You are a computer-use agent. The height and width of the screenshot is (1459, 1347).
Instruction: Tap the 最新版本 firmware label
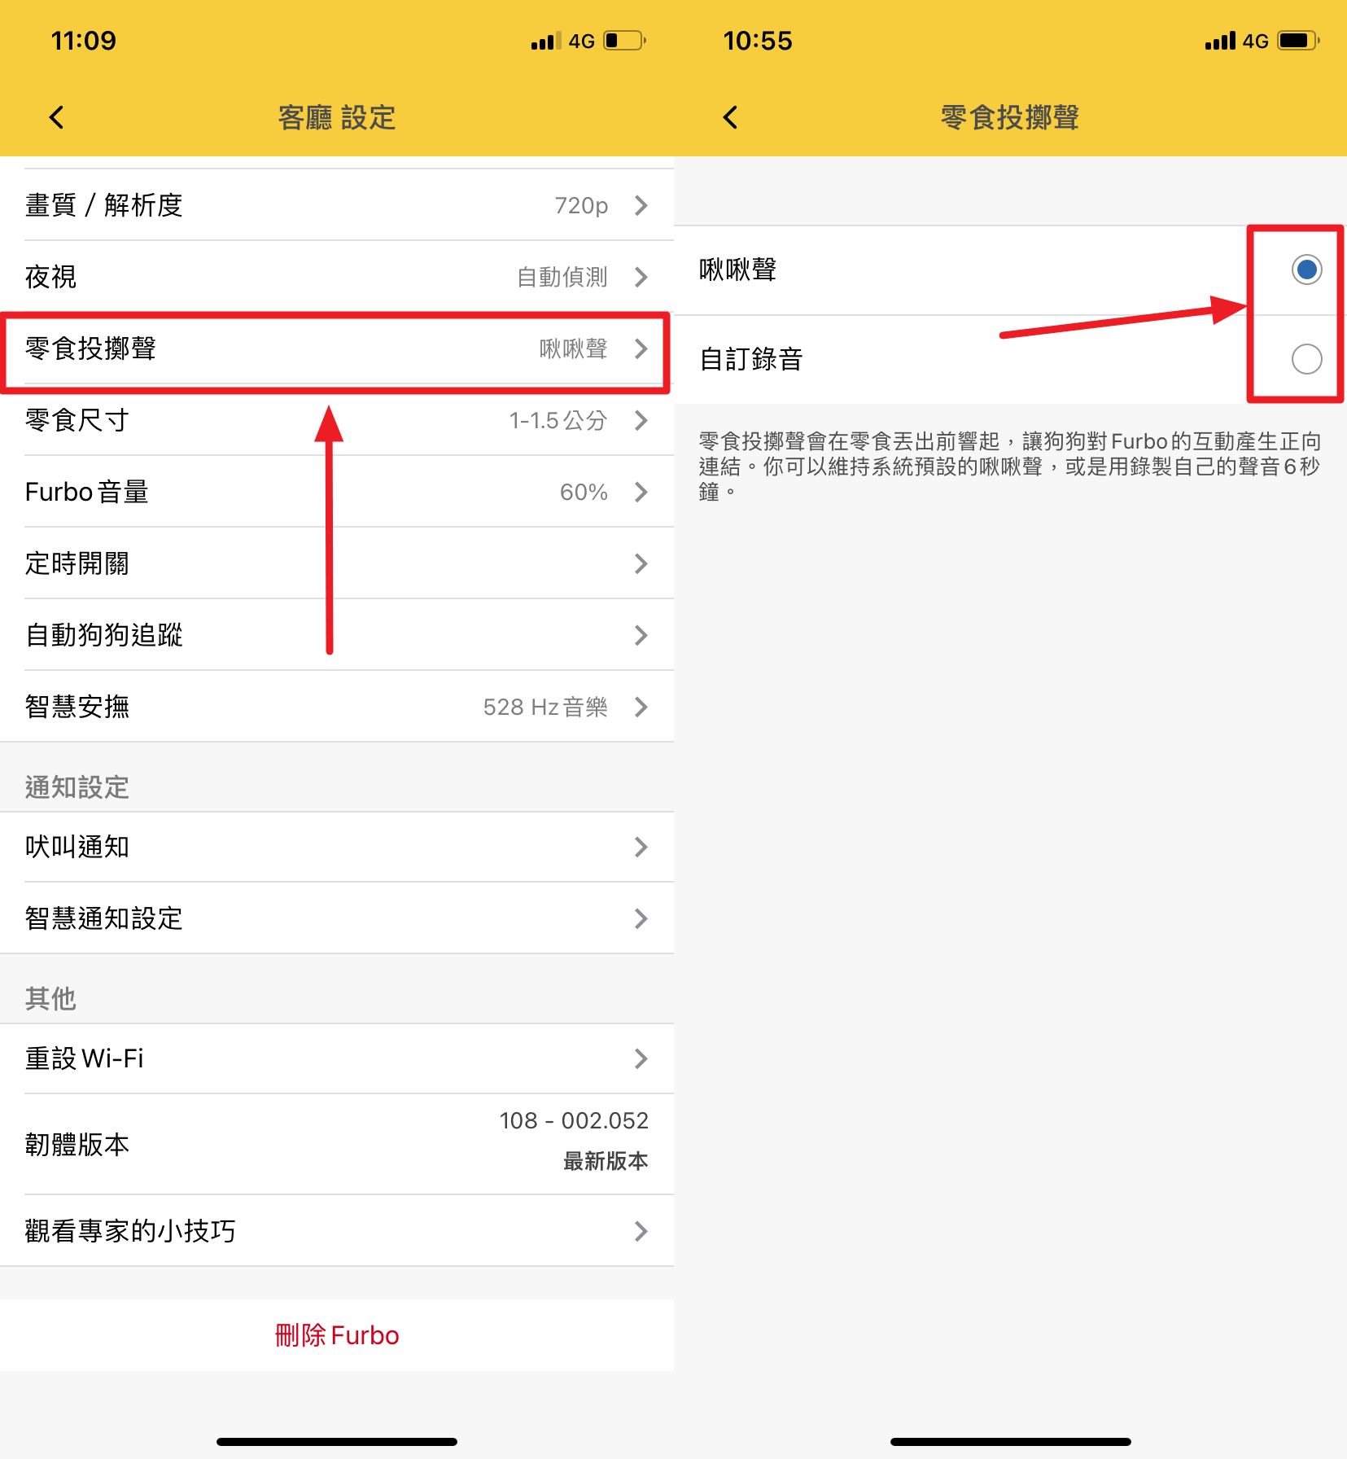click(x=604, y=1162)
